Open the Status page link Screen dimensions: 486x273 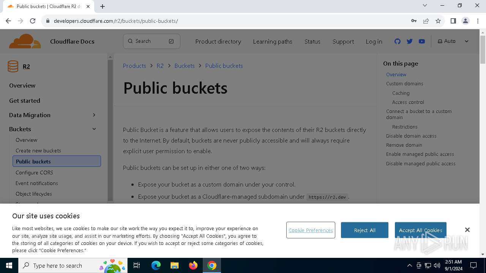(312, 42)
